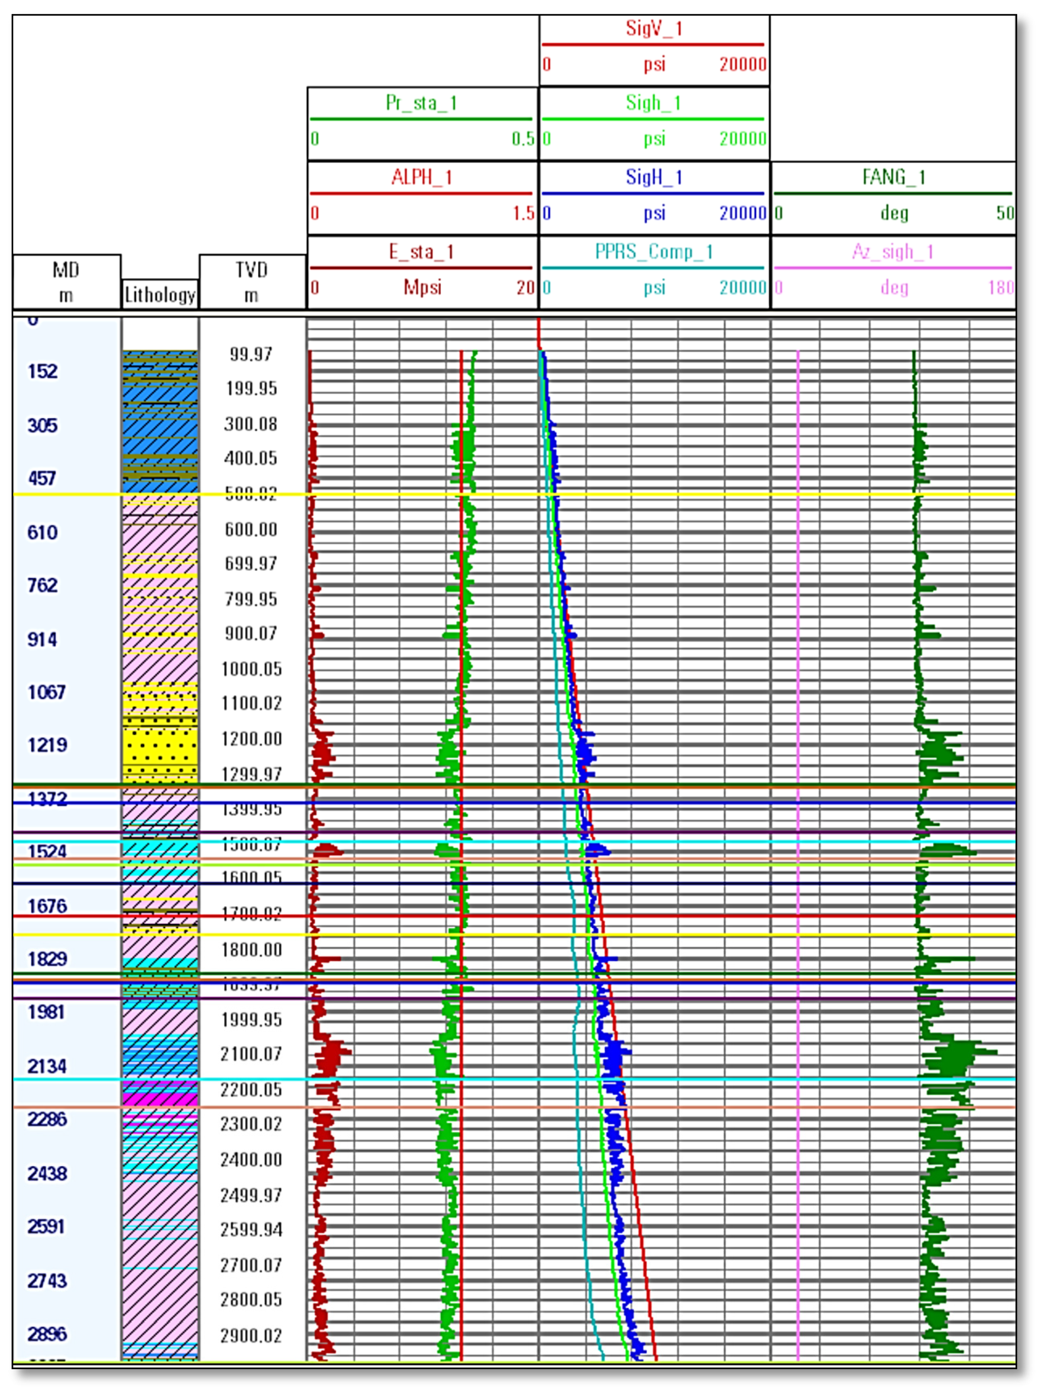Select the SigH_1 blue curve header
This screenshot has width=1037, height=1387.
653,178
